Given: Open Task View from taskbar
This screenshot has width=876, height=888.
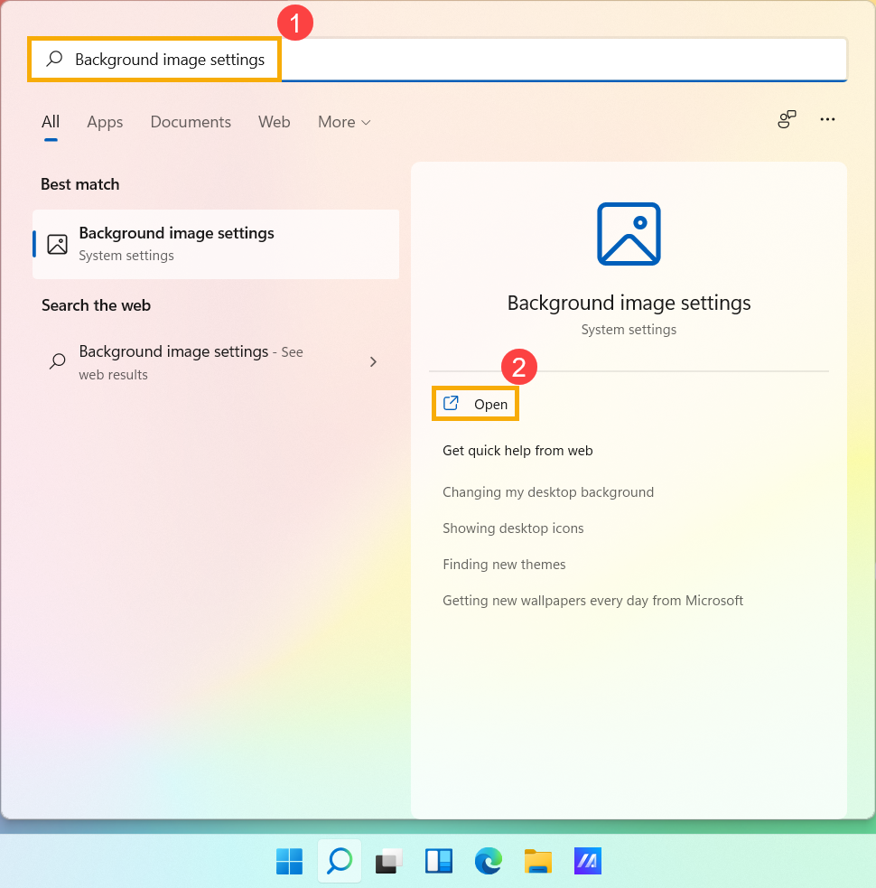Looking at the screenshot, I should [x=389, y=862].
